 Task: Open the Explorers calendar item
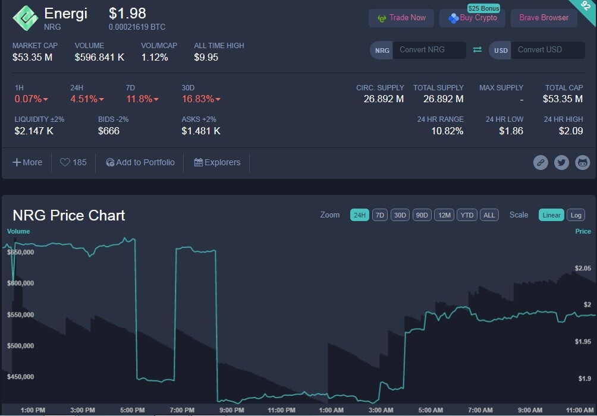point(217,162)
